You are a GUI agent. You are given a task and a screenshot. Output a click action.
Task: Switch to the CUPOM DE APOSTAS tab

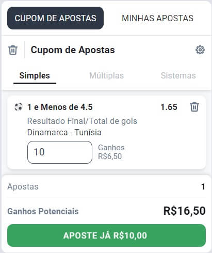[55, 18]
